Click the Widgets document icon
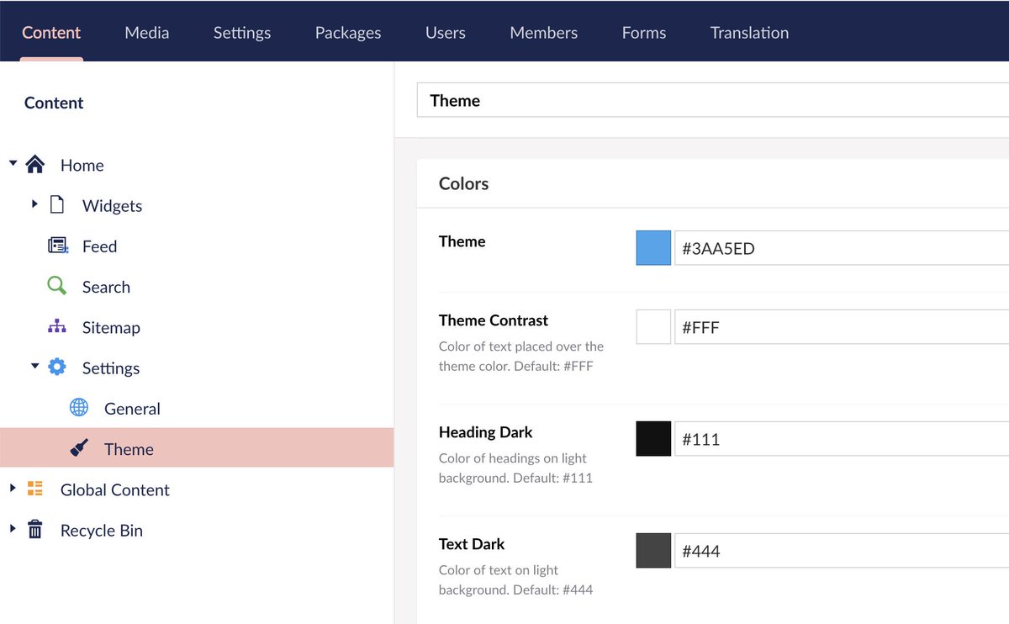 click(x=57, y=205)
